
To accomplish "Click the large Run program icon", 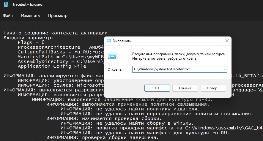I will (x=112, y=56).
